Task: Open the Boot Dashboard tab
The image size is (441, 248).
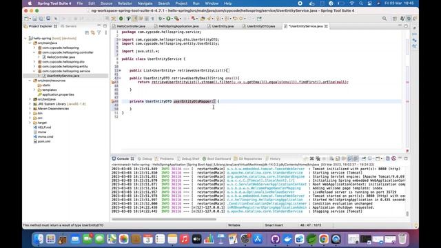Action: [x=216, y=158]
